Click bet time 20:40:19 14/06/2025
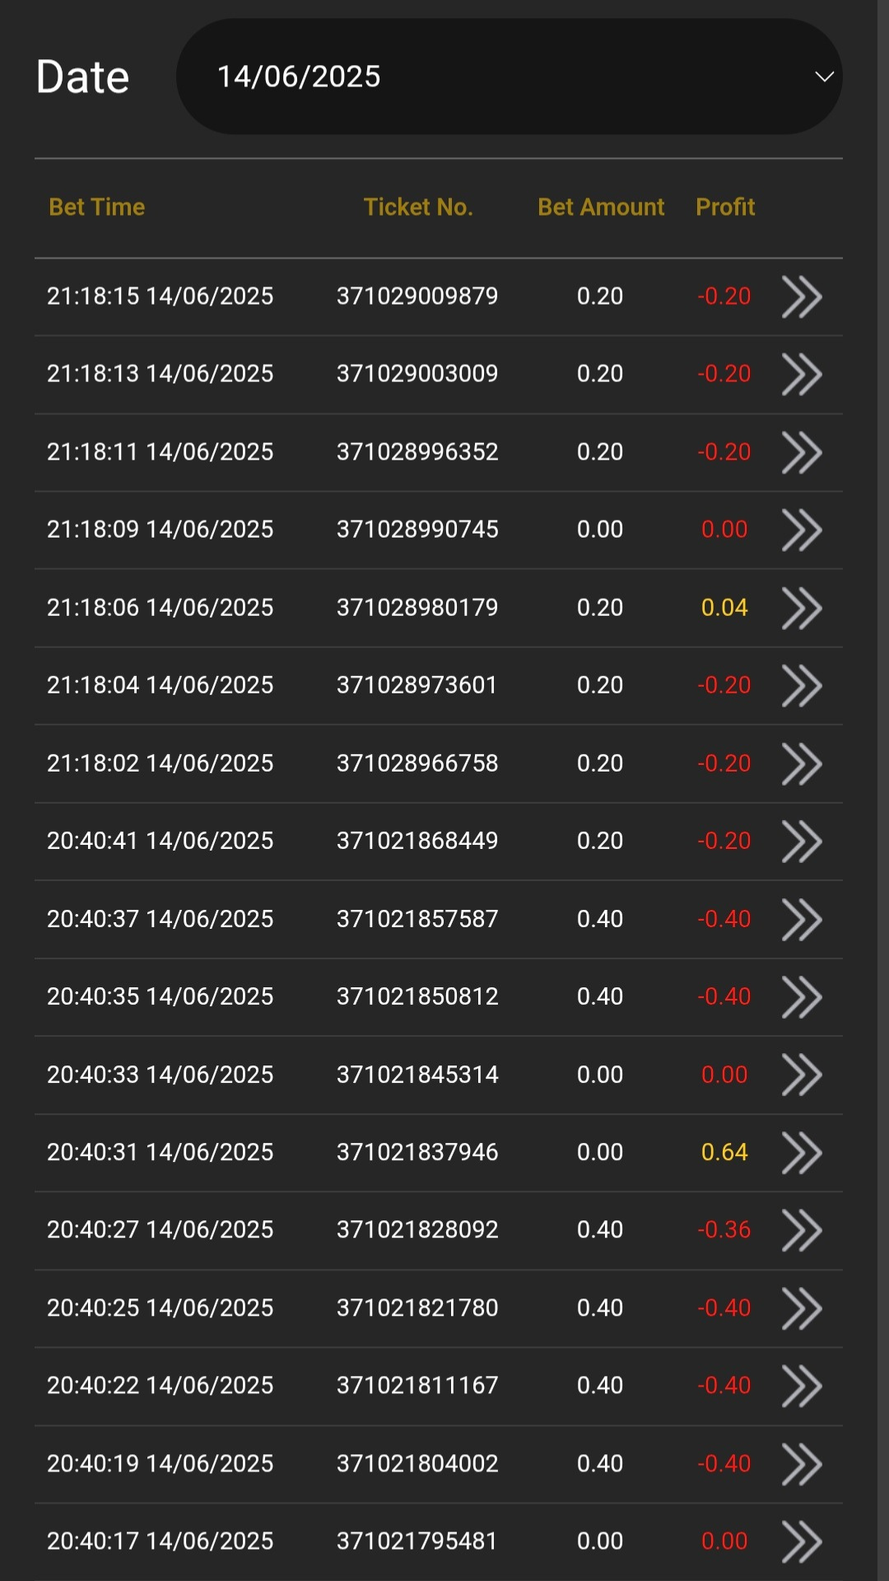This screenshot has height=1581, width=889. coord(160,1462)
